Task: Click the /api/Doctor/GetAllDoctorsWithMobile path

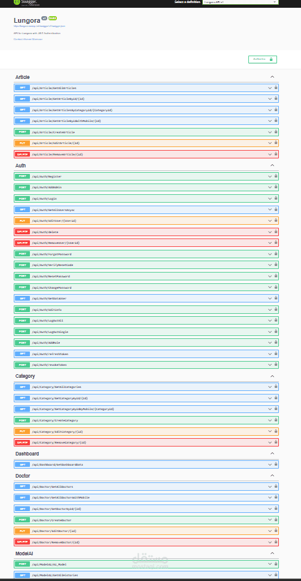Action: tap(60, 498)
